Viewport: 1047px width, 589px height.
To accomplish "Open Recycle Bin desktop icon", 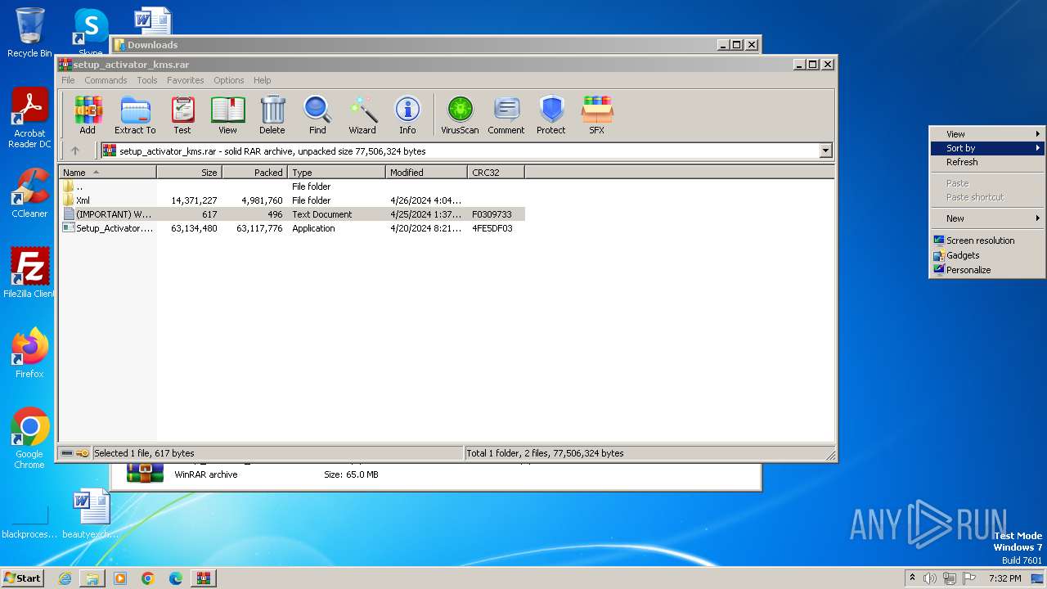I will point(29,33).
